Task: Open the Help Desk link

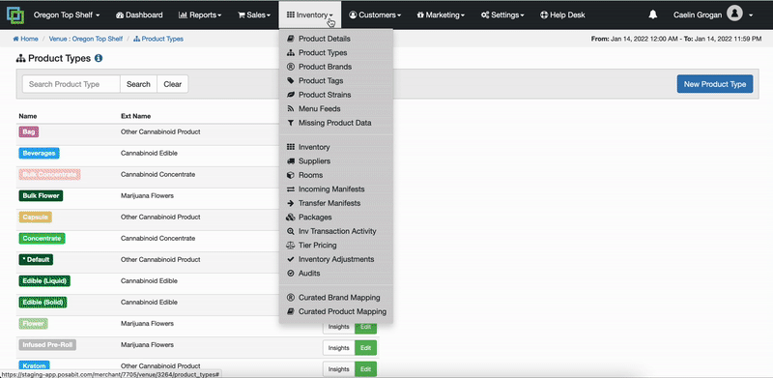Action: coord(562,15)
